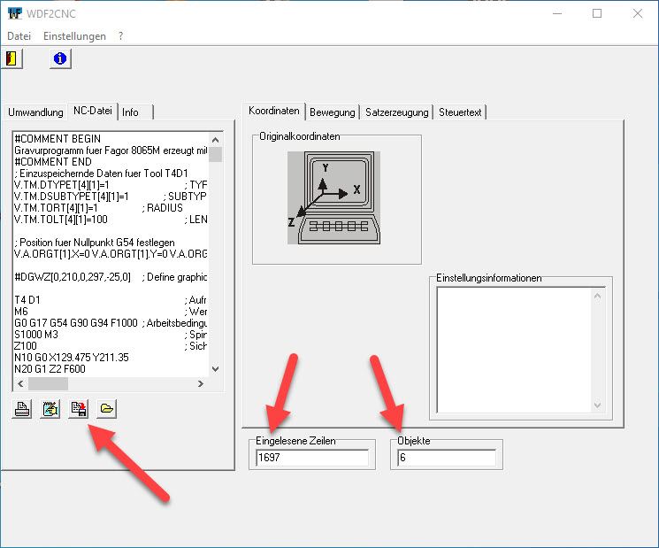This screenshot has height=548, width=659.
Task: Click NC code scroll left arrow
Action: point(20,383)
